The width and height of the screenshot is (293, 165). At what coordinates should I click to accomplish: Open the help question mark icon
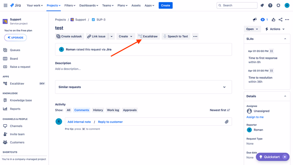point(270,5)
